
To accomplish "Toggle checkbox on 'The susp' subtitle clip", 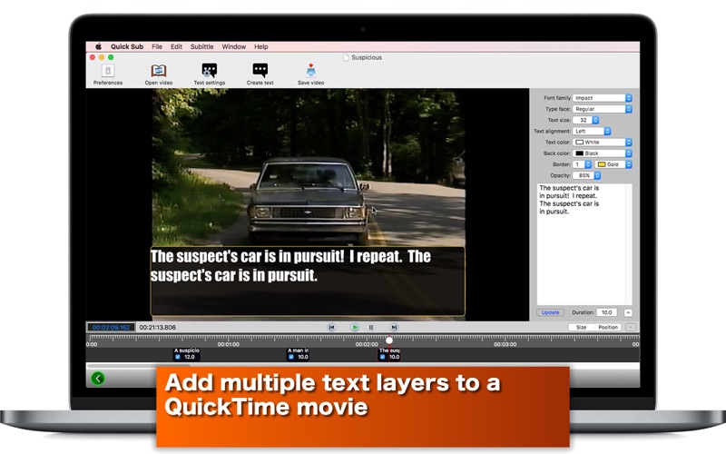I will [x=382, y=357].
